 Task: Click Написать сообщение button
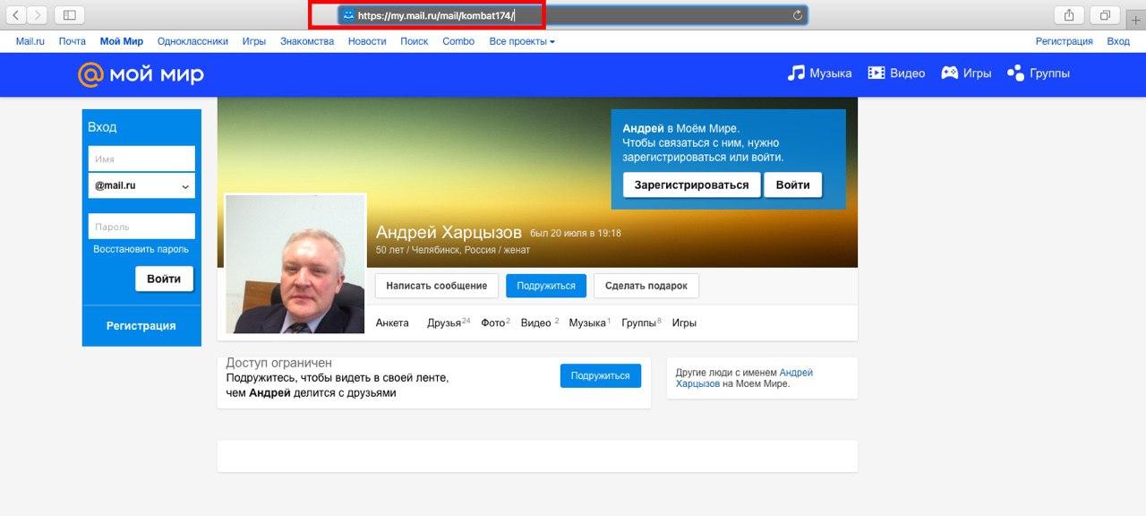[437, 286]
